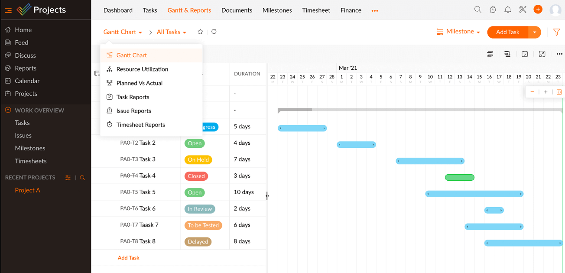Open the filter funnel icon
This screenshot has height=273, width=565.
556,32
